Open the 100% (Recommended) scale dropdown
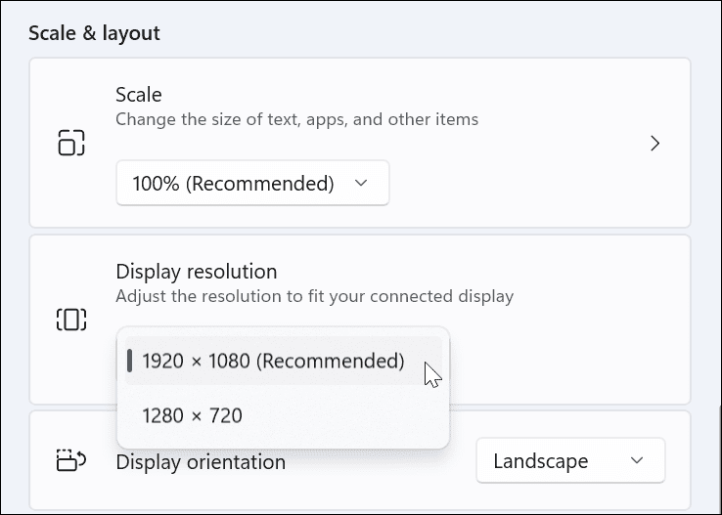 [x=252, y=183]
